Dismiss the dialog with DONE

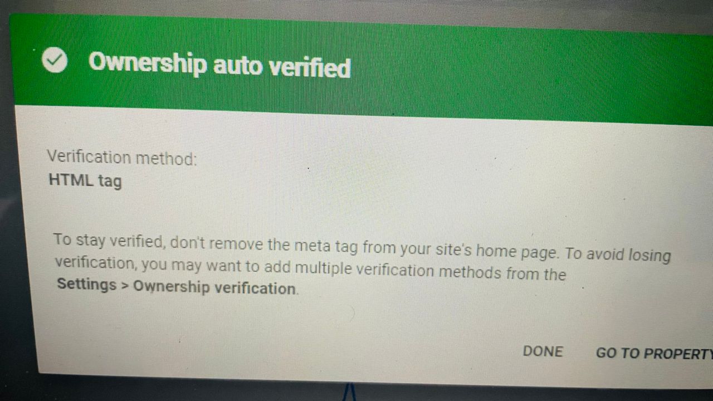[543, 351]
